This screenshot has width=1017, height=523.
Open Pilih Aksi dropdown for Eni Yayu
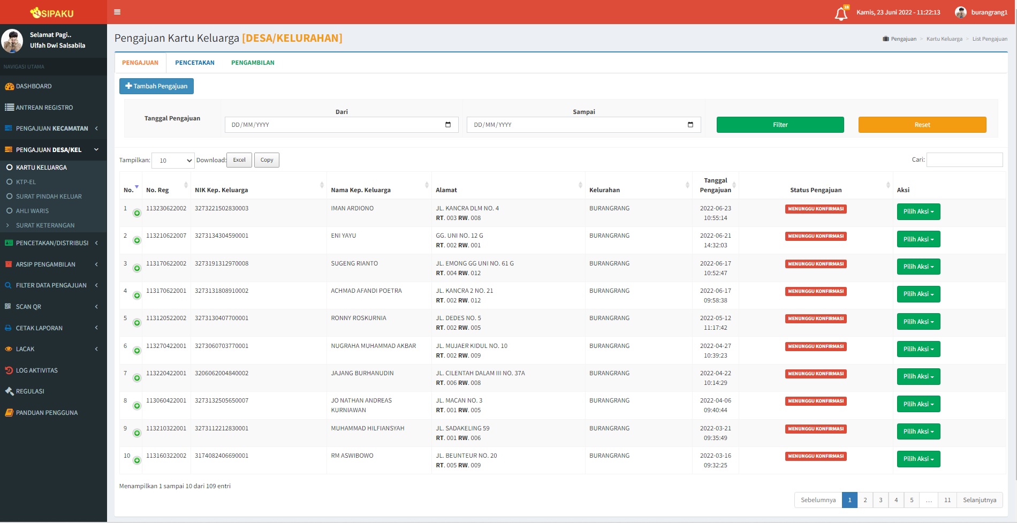pos(918,239)
